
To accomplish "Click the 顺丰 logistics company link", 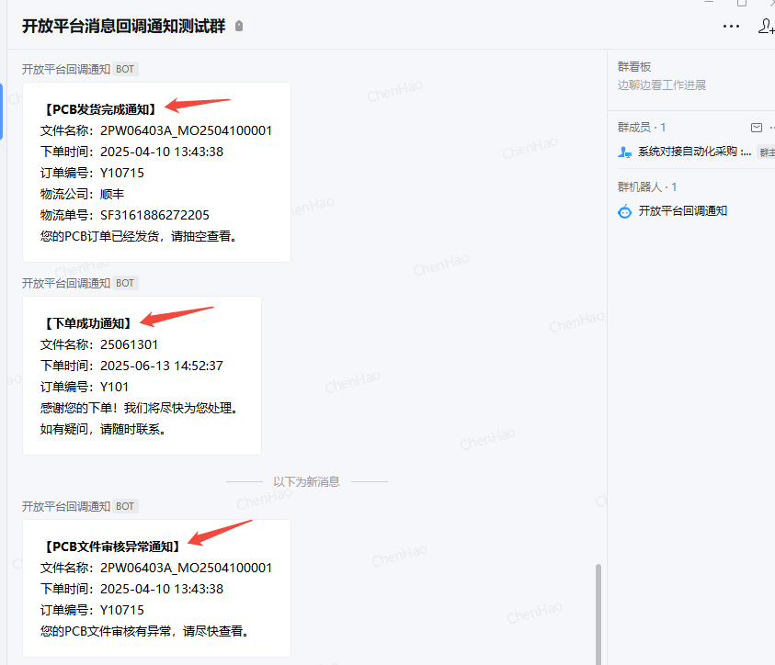I will [112, 194].
